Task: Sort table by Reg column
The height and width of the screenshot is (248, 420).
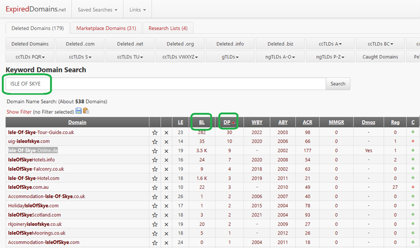Action: tap(395, 122)
